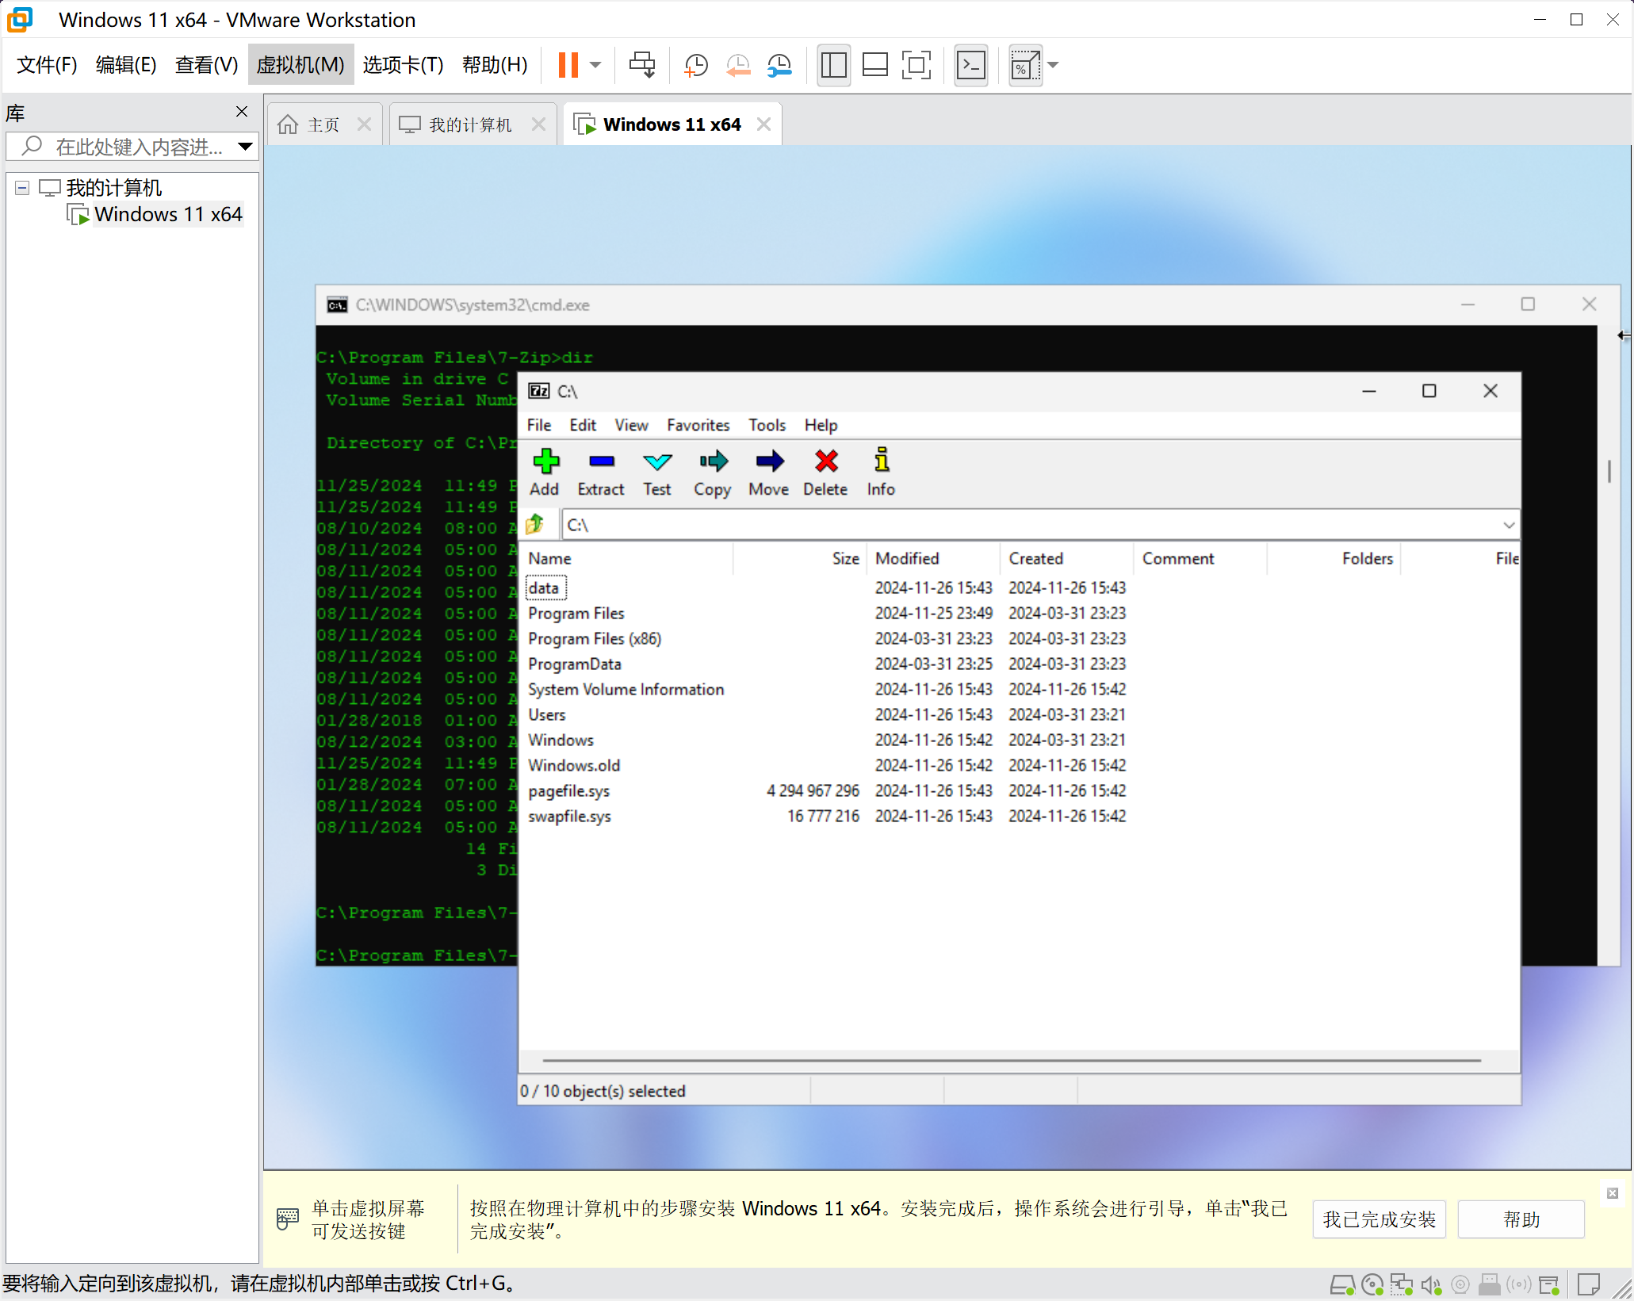Take a snapshot of the virtual machine

click(696, 65)
